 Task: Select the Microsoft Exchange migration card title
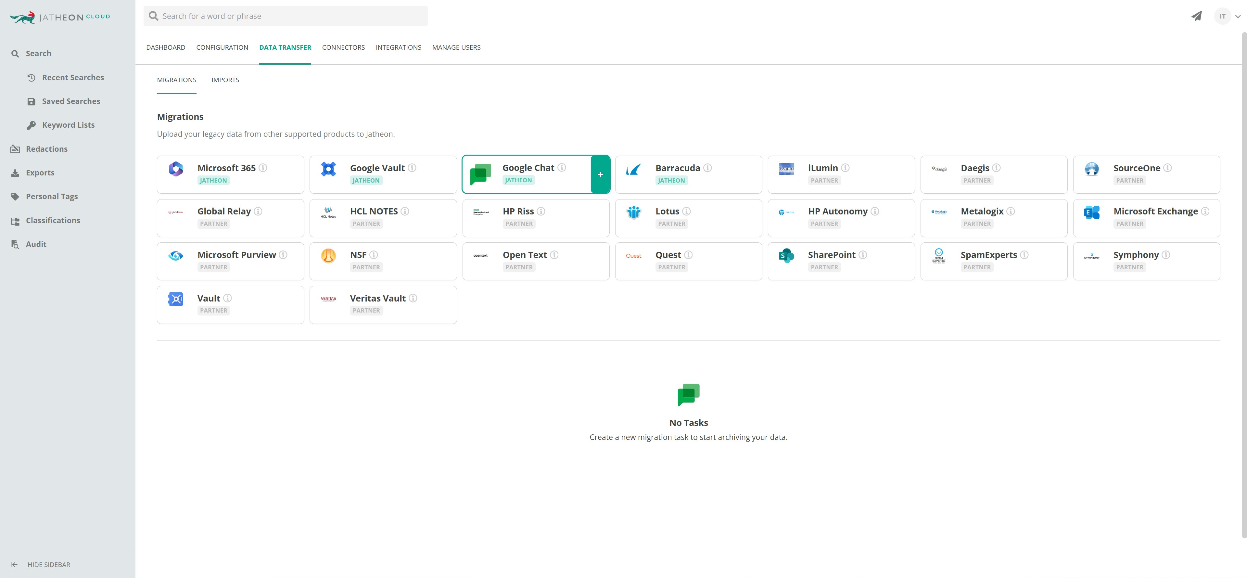coord(1155,212)
